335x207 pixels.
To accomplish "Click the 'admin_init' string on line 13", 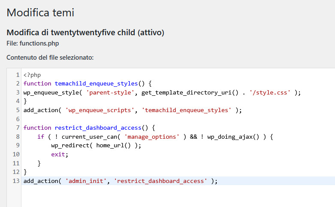I will pyautogui.click(x=86, y=181).
